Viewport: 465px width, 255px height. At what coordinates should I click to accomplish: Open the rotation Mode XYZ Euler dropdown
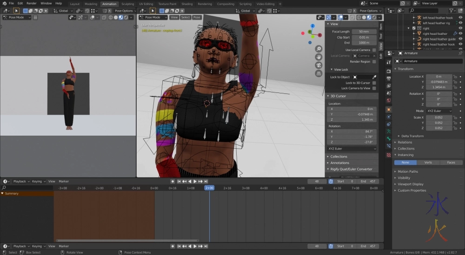pyautogui.click(x=440, y=111)
